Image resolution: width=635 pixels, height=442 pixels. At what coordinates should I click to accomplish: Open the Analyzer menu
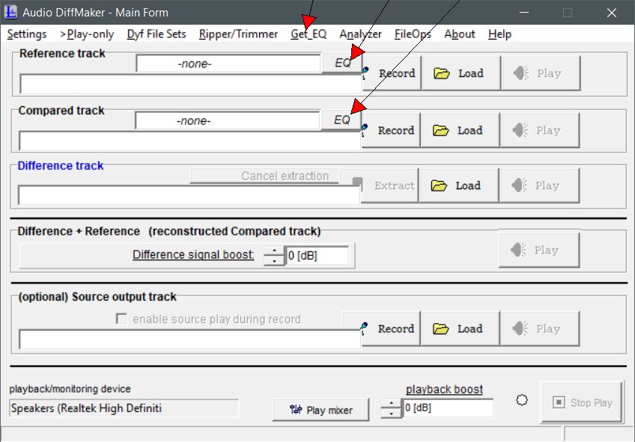tap(360, 34)
